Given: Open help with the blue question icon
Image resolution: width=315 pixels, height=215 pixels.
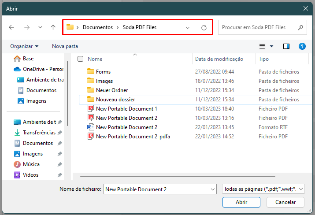Looking at the screenshot, I should (302, 46).
